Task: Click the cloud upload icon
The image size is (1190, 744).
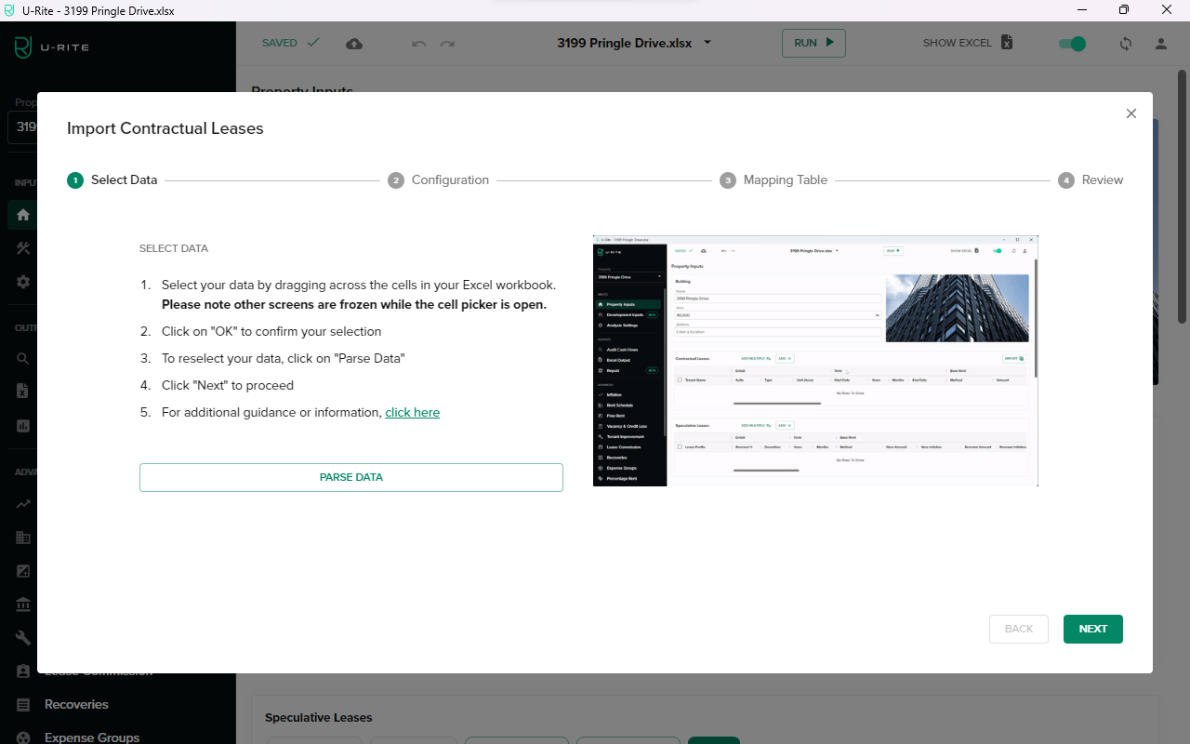Action: click(353, 44)
